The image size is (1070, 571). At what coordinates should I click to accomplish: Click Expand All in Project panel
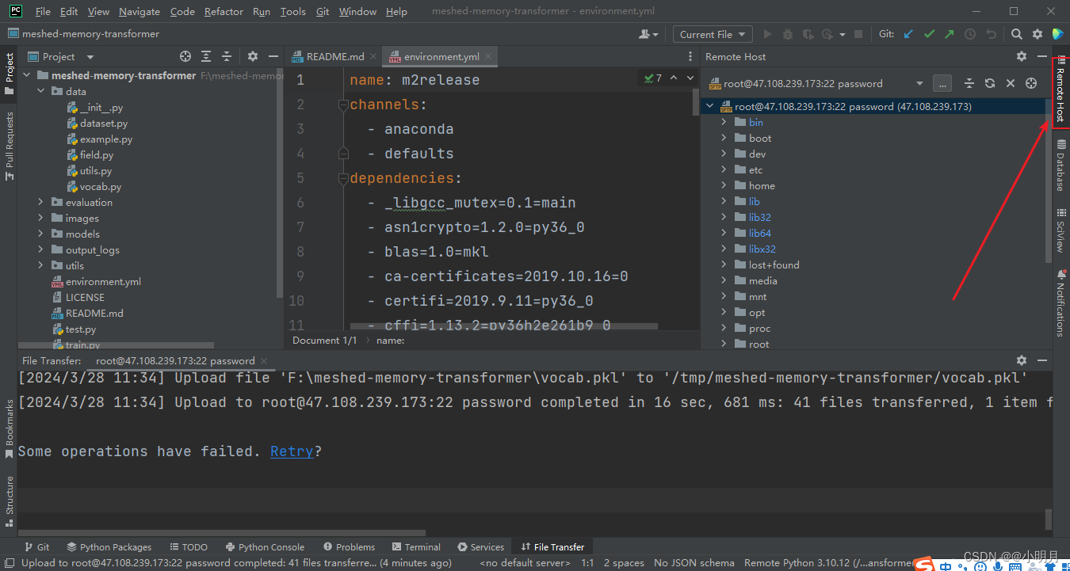206,56
